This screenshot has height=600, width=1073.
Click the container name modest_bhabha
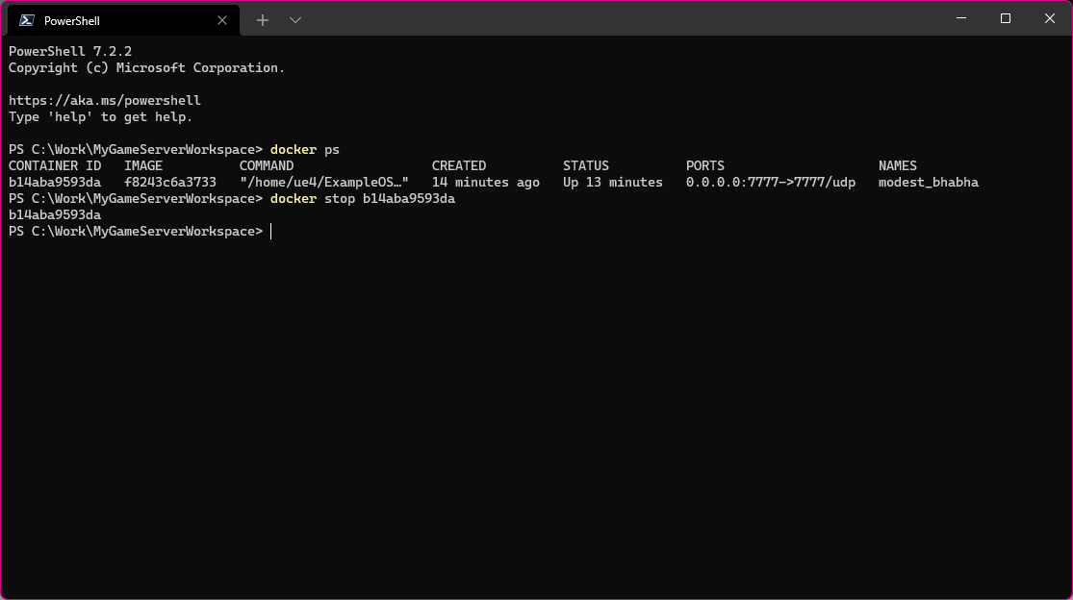coord(928,182)
